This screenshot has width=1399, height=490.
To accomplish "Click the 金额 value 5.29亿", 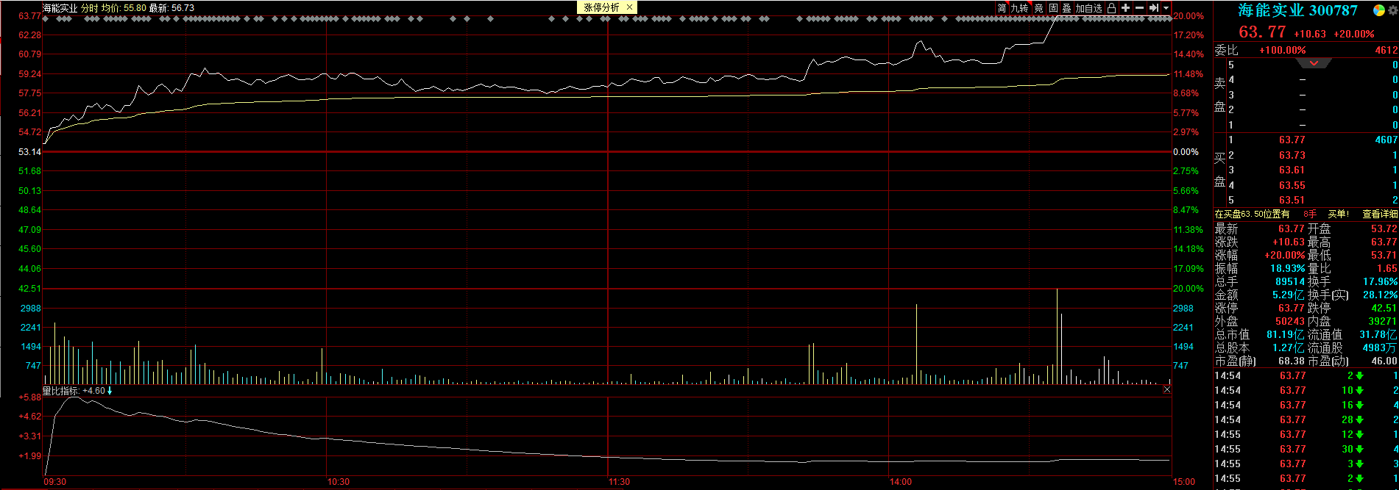I will coord(1289,295).
